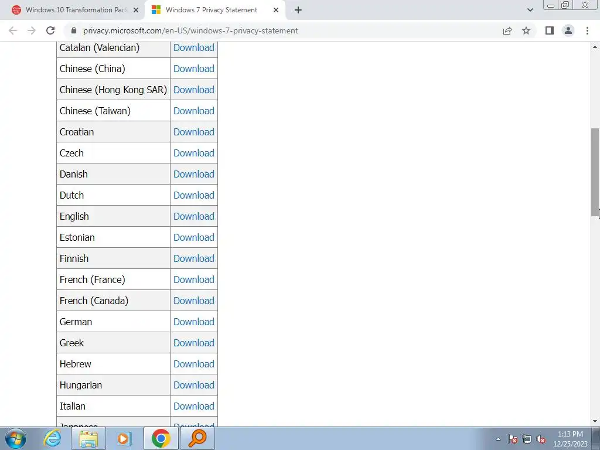Download the German statement

pos(193,322)
